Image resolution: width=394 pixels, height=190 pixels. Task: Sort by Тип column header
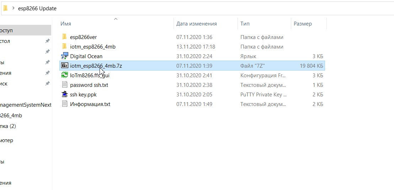[x=245, y=24]
